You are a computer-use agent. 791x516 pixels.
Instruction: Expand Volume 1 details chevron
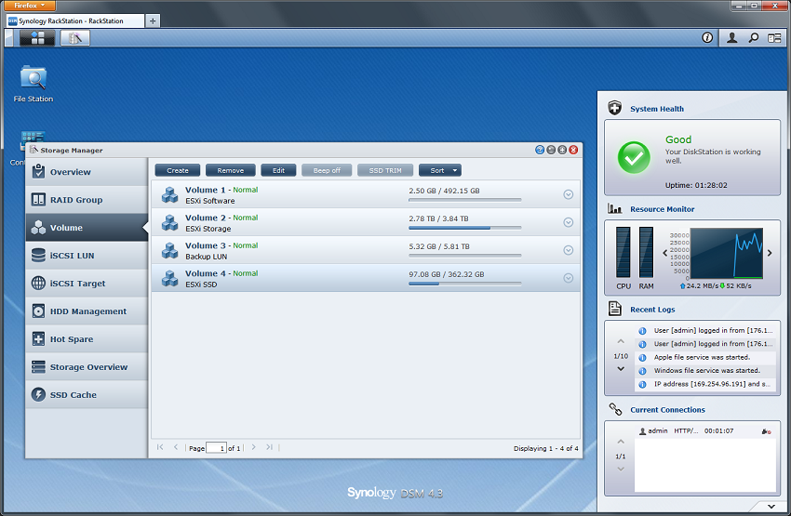pos(568,194)
